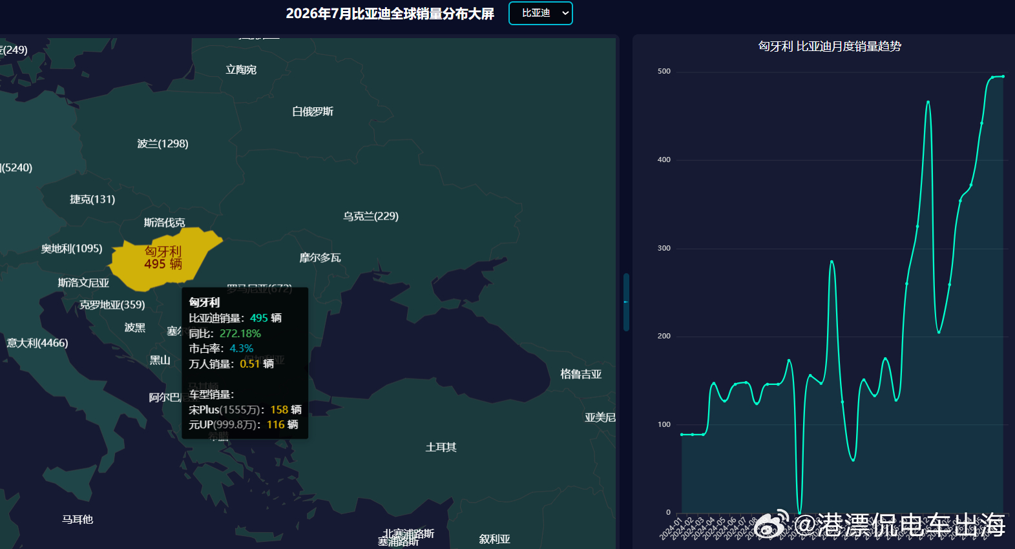Click the 黑山 map label

click(x=160, y=360)
